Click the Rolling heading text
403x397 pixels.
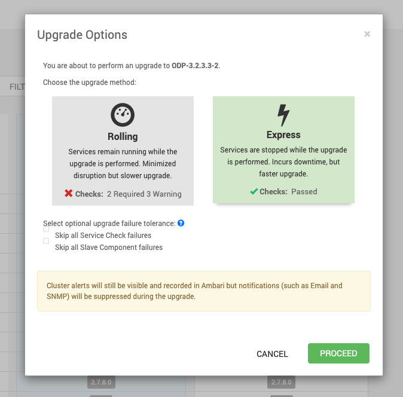click(123, 136)
